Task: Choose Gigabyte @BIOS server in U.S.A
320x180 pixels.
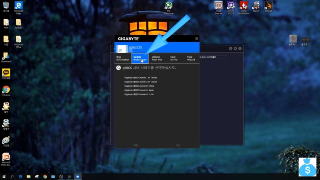Action: point(139,94)
